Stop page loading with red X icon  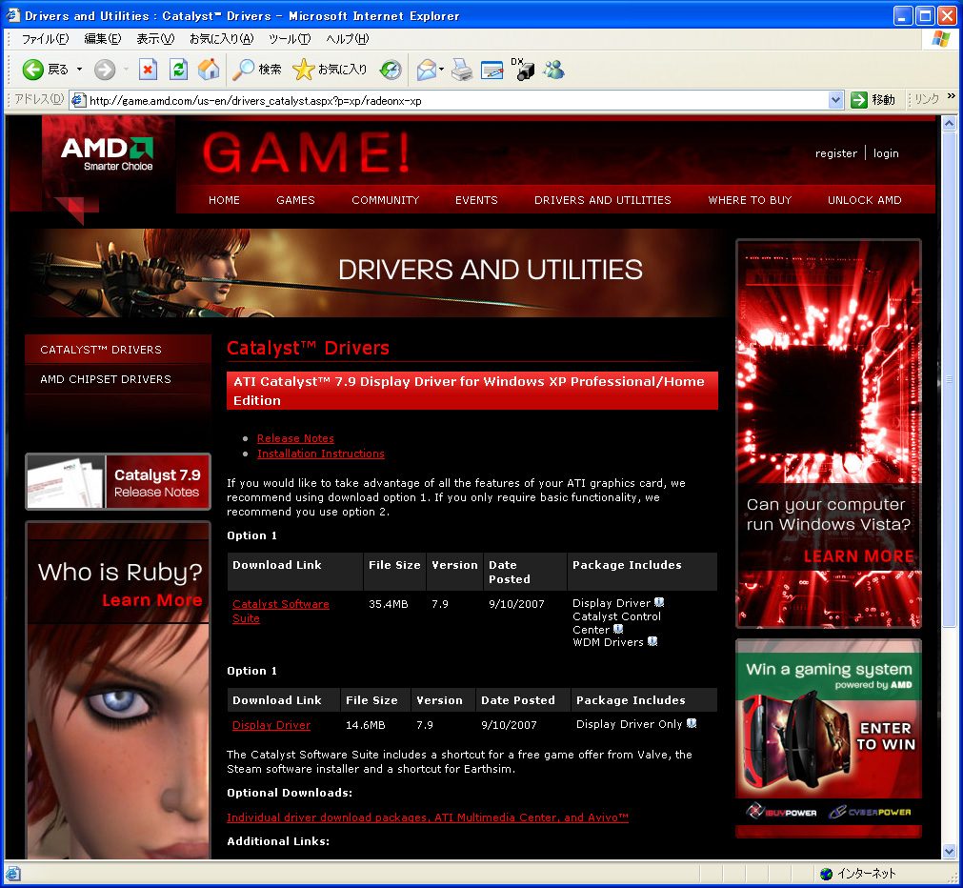pyautogui.click(x=148, y=70)
